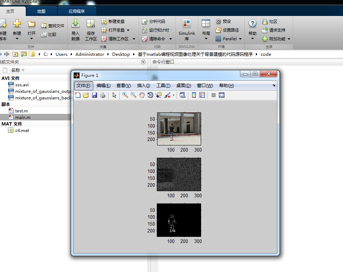This screenshot has height=272, width=343.
Task: Open the 工具(T) menu in Figure 1
Action: 163,86
